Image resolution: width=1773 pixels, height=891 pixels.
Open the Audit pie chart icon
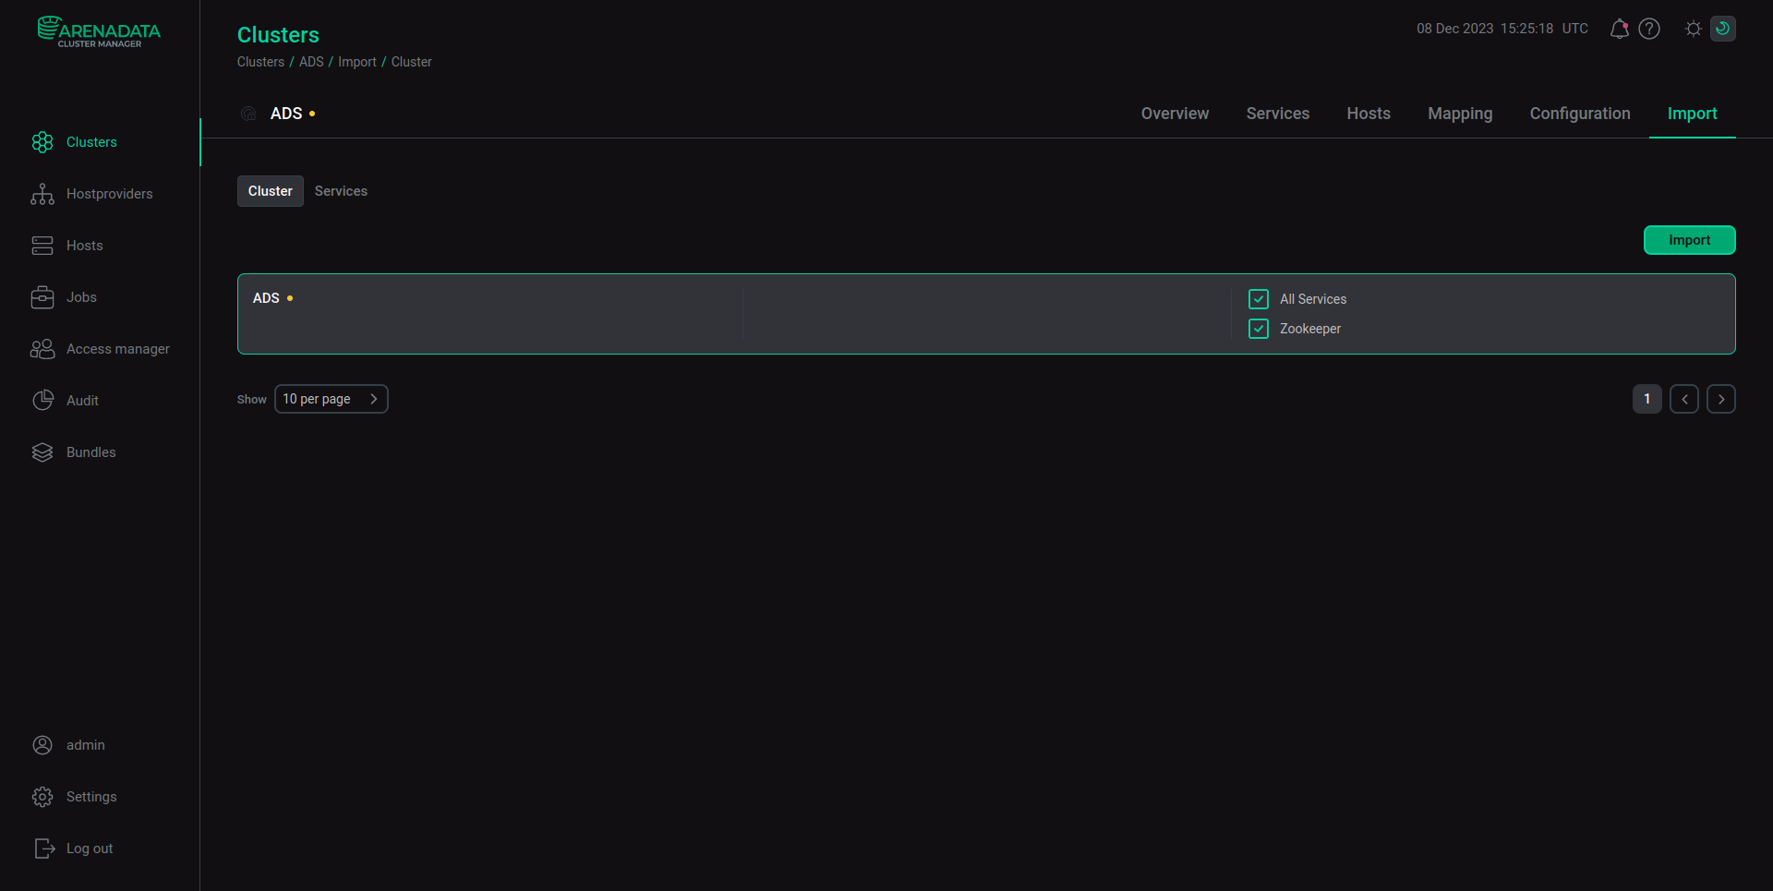click(x=42, y=401)
